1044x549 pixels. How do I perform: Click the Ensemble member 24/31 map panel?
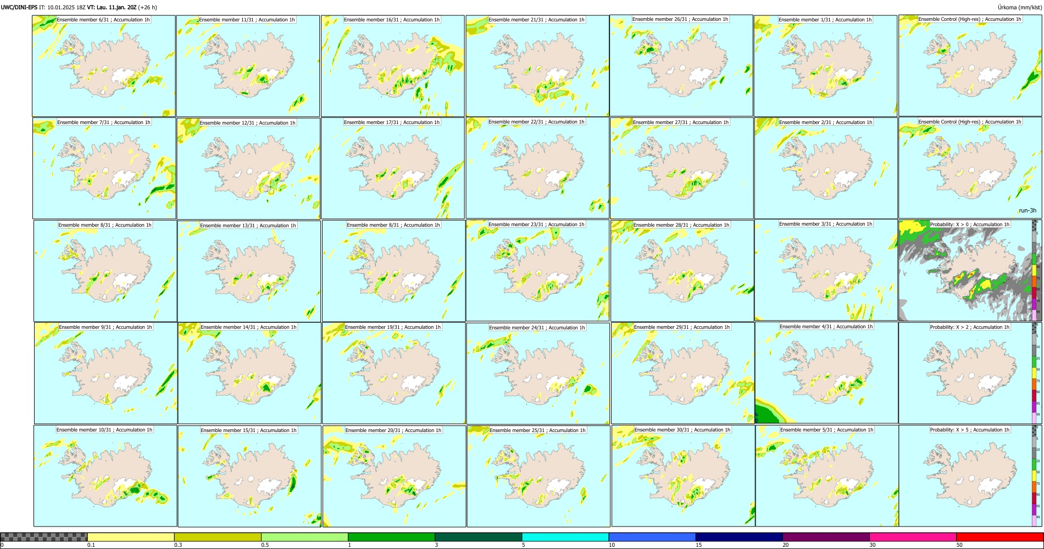pyautogui.click(x=538, y=374)
